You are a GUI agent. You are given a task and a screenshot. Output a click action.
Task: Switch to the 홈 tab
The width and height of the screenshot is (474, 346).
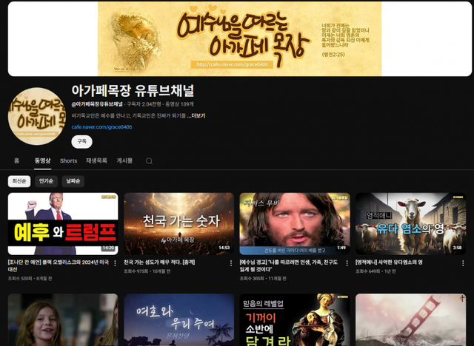pyautogui.click(x=16, y=160)
